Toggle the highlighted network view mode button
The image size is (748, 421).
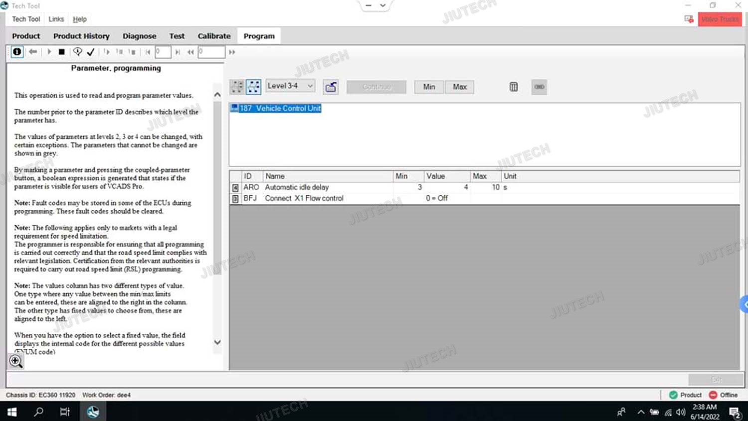[253, 87]
